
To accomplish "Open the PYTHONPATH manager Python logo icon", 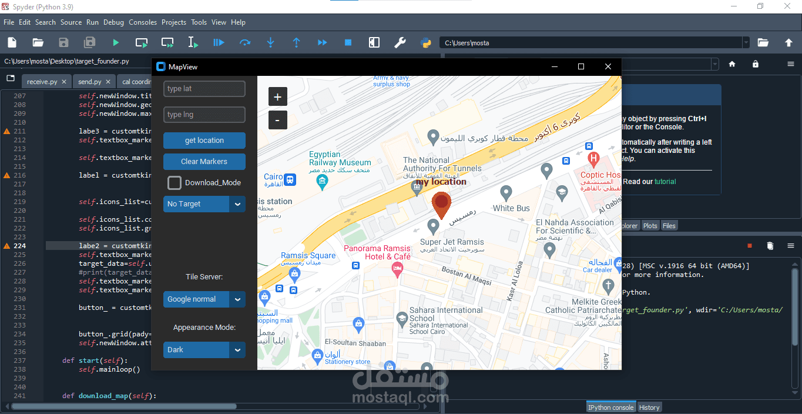I will coord(425,42).
